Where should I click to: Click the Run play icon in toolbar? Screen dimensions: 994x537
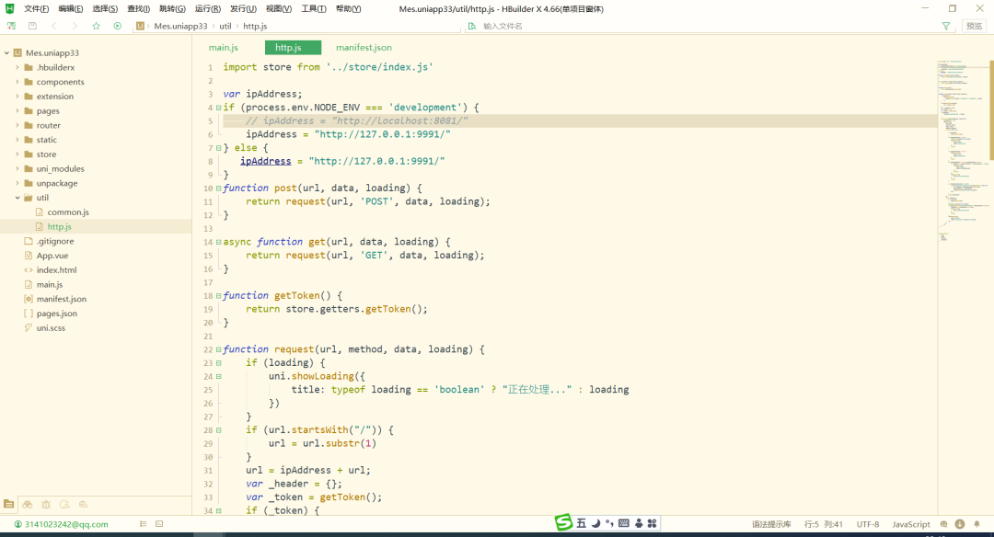coord(117,26)
